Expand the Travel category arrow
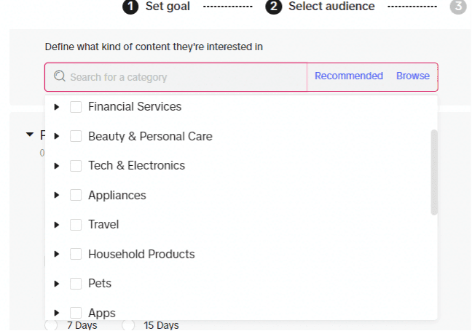 57,225
